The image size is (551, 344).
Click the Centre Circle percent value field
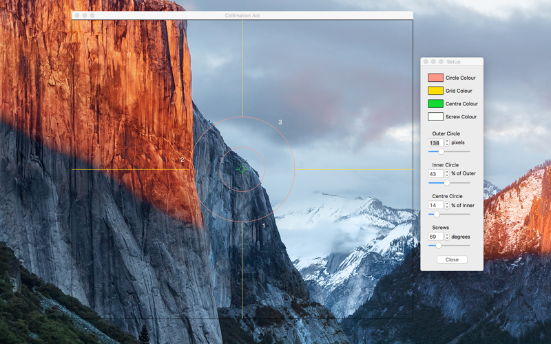pyautogui.click(x=435, y=205)
